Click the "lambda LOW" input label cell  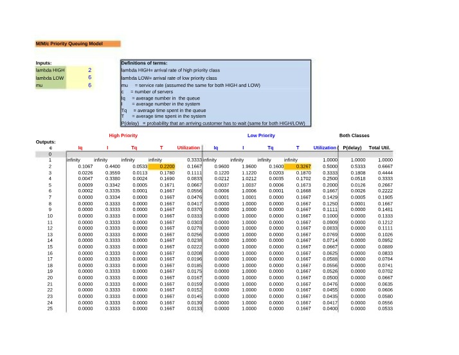pos(50,78)
